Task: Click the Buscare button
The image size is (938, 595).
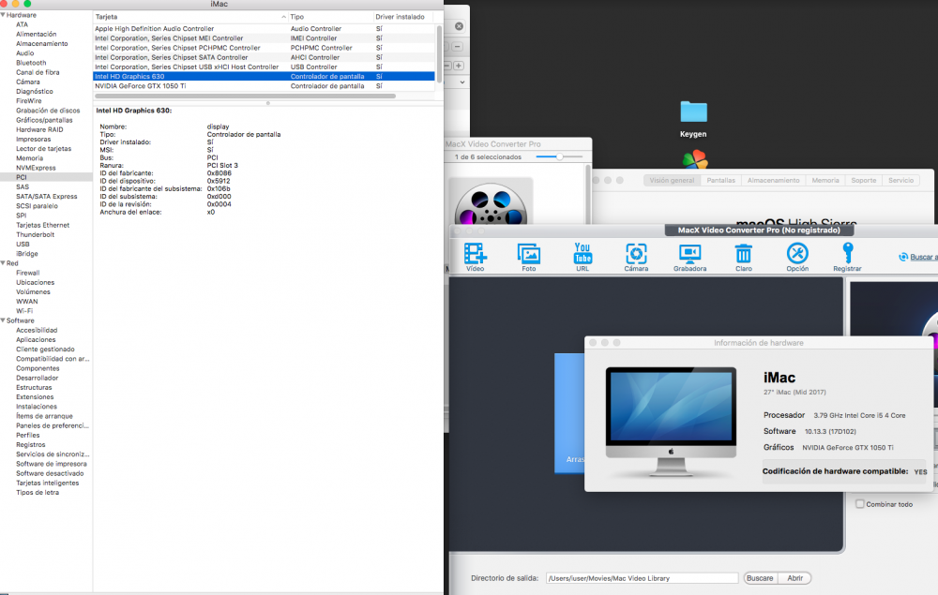Action: pos(760,578)
